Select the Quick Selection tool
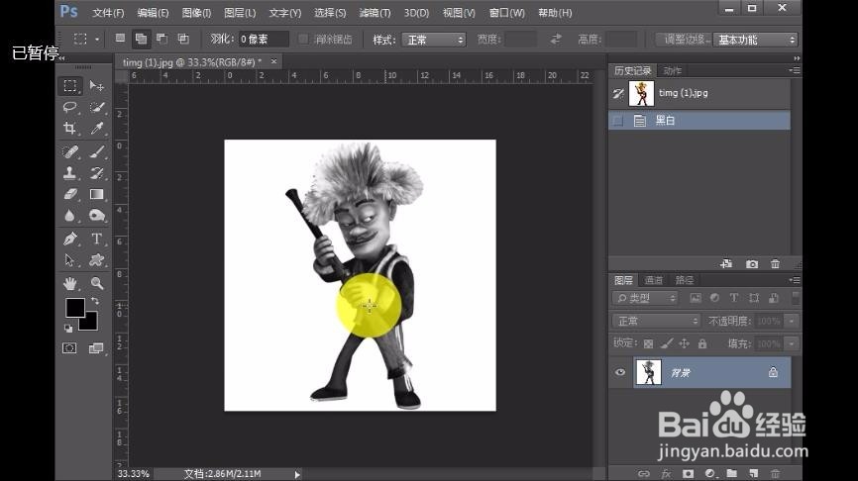Screen dimensions: 858x481 click(97, 107)
